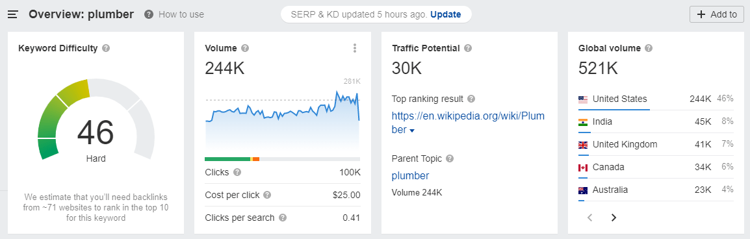Viewport: 750px width, 239px height.
Task: Click Cost per click help icon
Action: pos(267,195)
